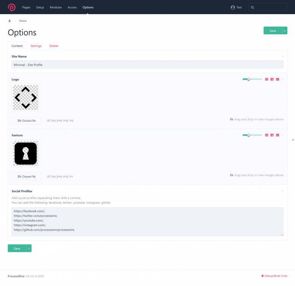Open the Settings tab

36,46
